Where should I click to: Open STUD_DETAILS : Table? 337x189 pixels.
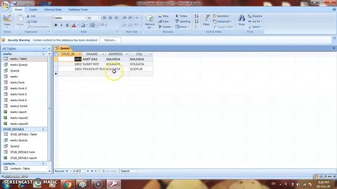[x=24, y=134]
